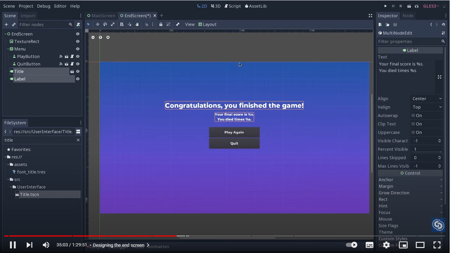The width and height of the screenshot is (450, 253).
Task: Toggle smart snapping magnet icon
Action: (146, 24)
